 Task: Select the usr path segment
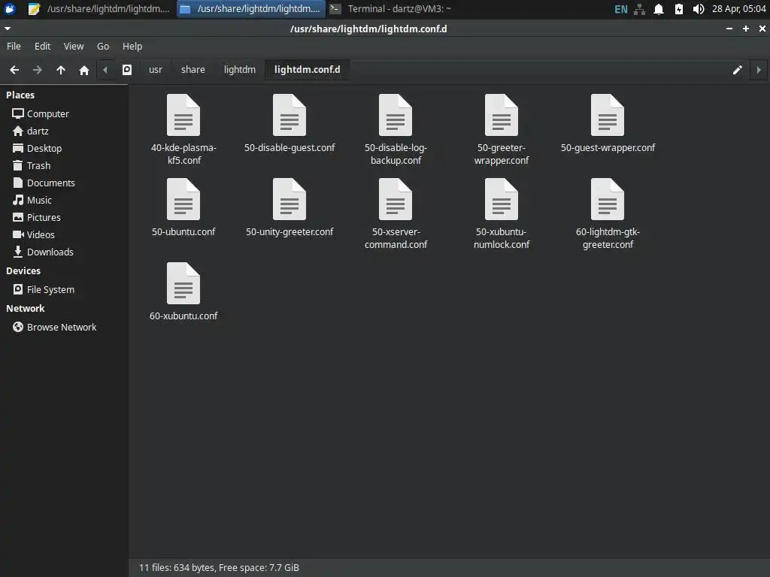tap(155, 70)
